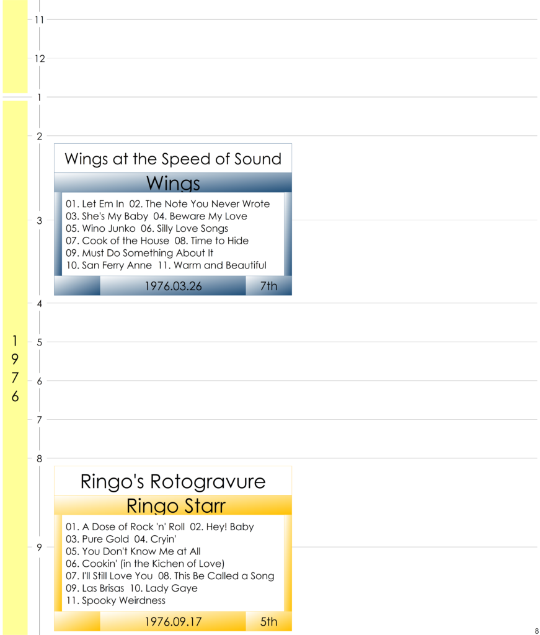Click the Ringo Starr artist name banner

click(x=175, y=505)
